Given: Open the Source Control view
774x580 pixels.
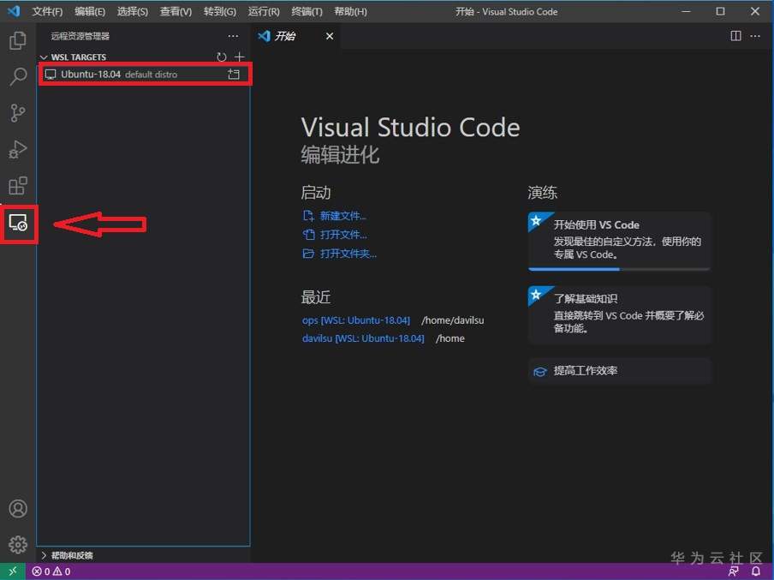Looking at the screenshot, I should point(18,112).
